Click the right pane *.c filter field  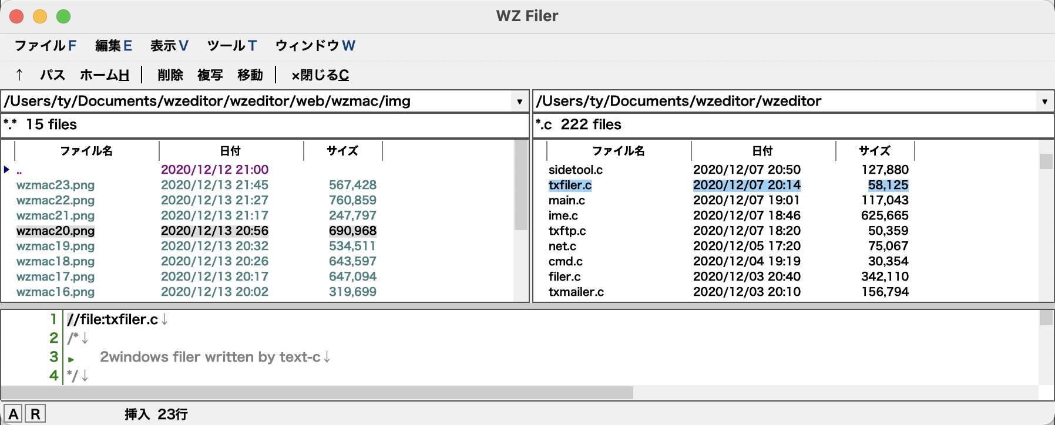click(793, 124)
